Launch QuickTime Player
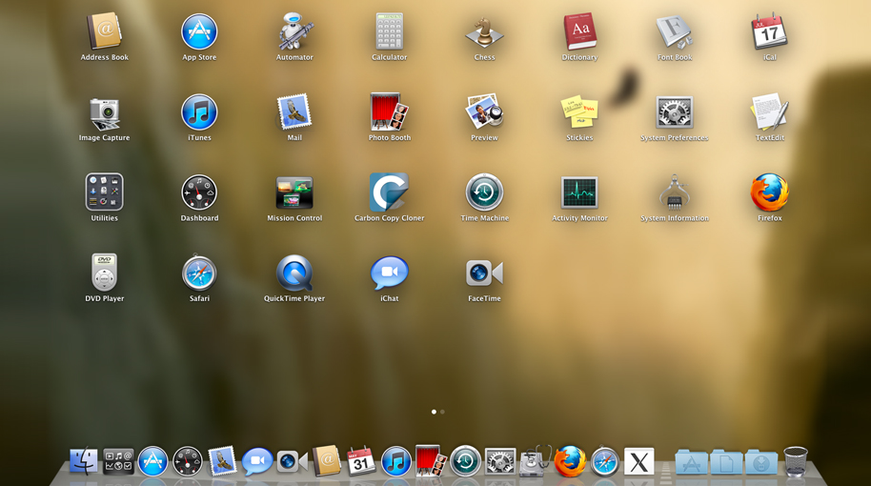Image resolution: width=871 pixels, height=486 pixels. pos(294,273)
